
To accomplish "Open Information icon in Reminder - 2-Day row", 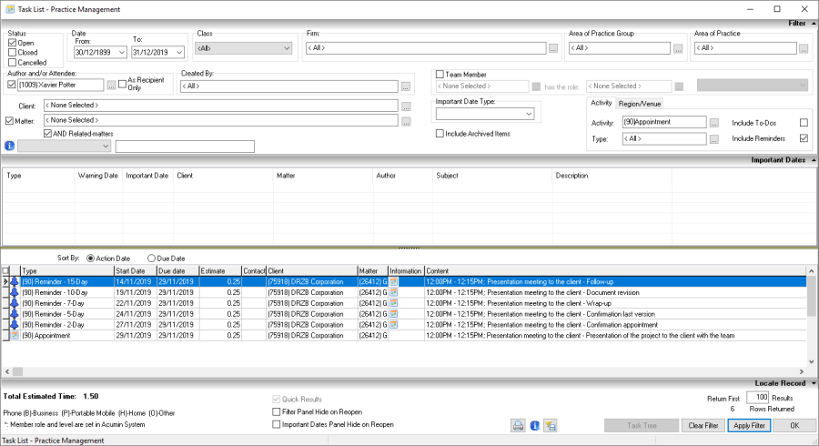I will (x=393, y=324).
